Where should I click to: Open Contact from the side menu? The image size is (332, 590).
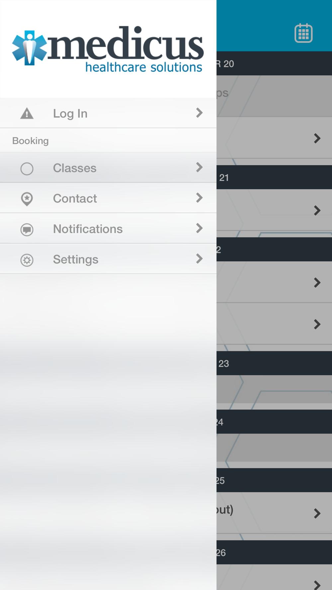pos(75,198)
